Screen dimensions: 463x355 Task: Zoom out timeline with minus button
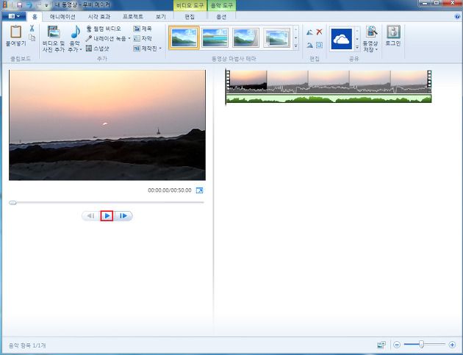point(397,345)
